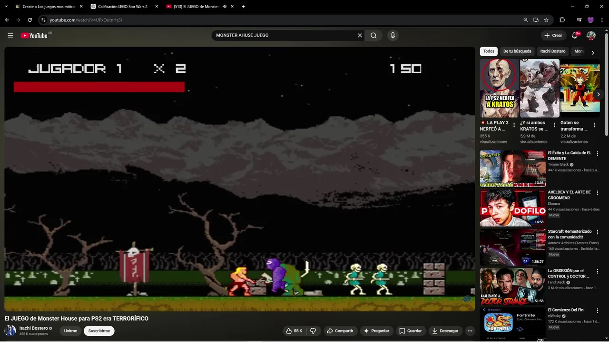609x342 pixels.
Task: Bookmark this page with the star
Action: coord(546,20)
